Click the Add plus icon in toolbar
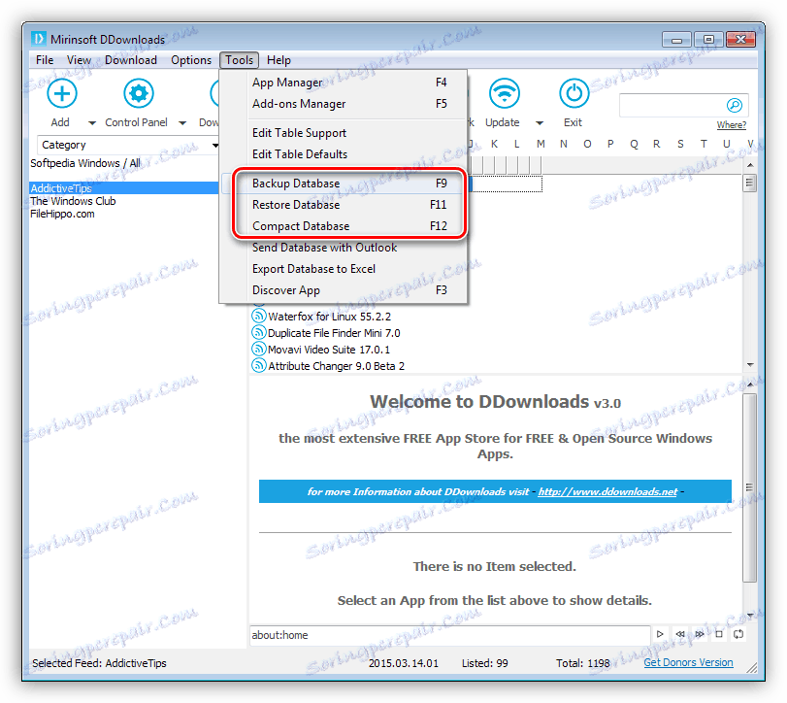This screenshot has height=703, width=787. pos(62,93)
